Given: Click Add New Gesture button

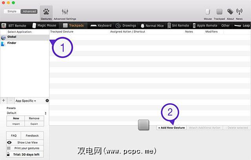Looking at the screenshot, I should click(x=171, y=128).
